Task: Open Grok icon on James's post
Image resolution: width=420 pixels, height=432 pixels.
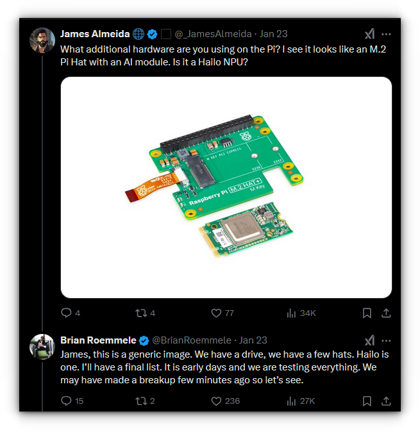Action: (369, 34)
